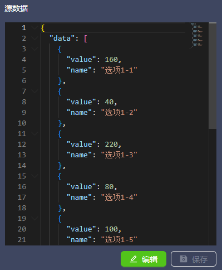Fold the object starting at line 19
The image size is (222, 270).
coord(34,219)
